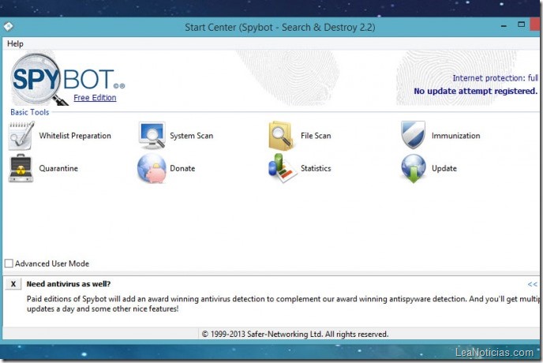Open the File Scan folder icon
The width and height of the screenshot is (543, 363).
[x=281, y=136]
